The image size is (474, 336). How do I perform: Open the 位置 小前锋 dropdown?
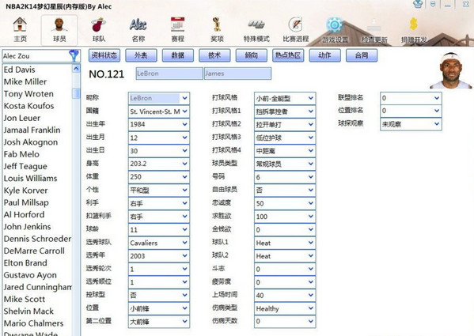pyautogui.click(x=159, y=308)
